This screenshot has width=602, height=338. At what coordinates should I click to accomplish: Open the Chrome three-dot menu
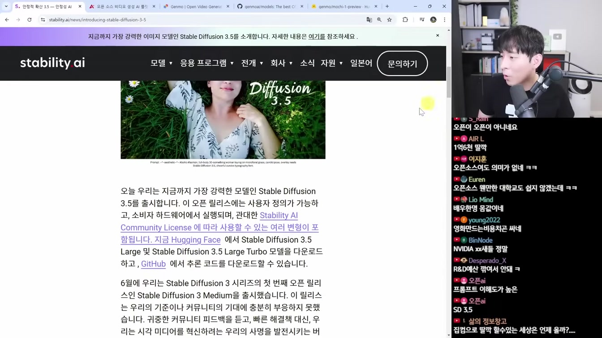[x=444, y=20]
